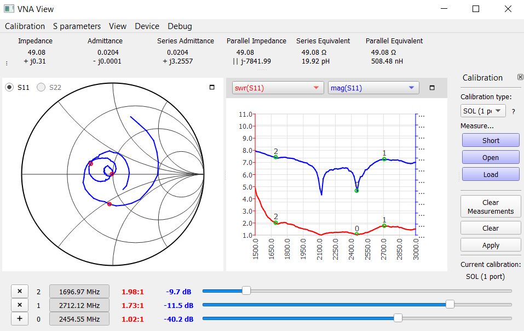Viewport: 524px width, 331px height.
Task: Click the Series Admittance + j3.2557 value
Action: pyautogui.click(x=178, y=61)
